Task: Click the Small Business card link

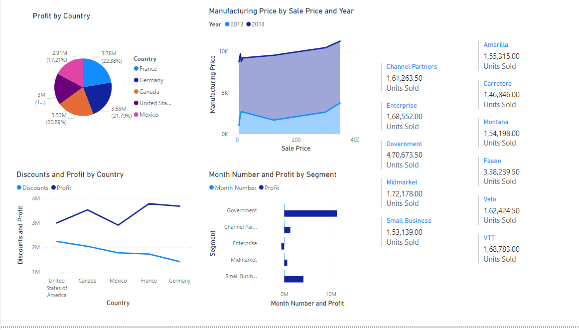Action: [x=409, y=220]
